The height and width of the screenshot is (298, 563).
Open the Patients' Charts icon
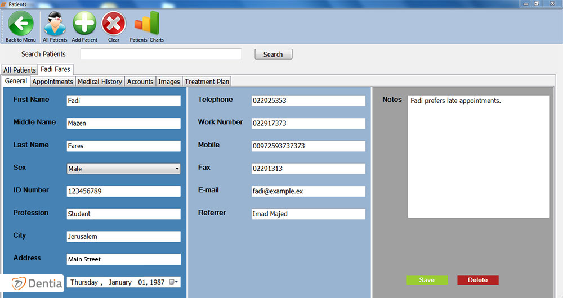pyautogui.click(x=146, y=24)
